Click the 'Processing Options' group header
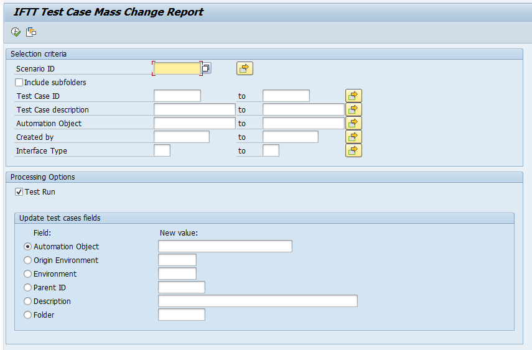The width and height of the screenshot is (532, 350). [x=43, y=177]
